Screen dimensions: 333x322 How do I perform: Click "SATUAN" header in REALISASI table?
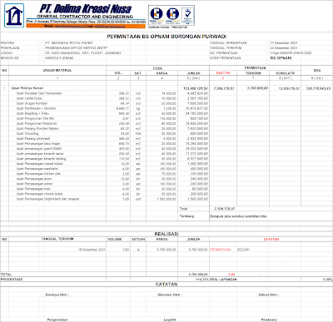[138, 239]
